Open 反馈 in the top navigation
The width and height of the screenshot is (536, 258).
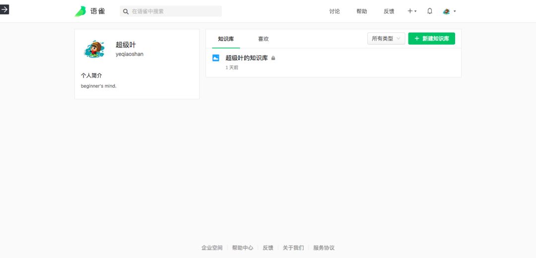[x=389, y=11]
